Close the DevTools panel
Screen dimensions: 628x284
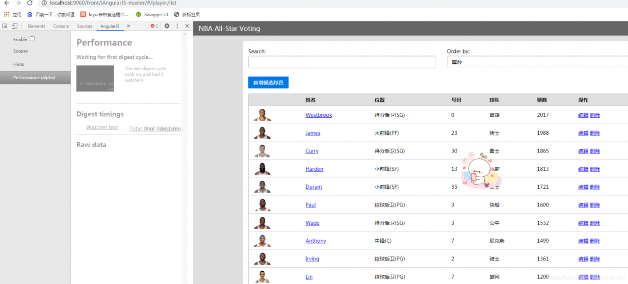[187, 26]
